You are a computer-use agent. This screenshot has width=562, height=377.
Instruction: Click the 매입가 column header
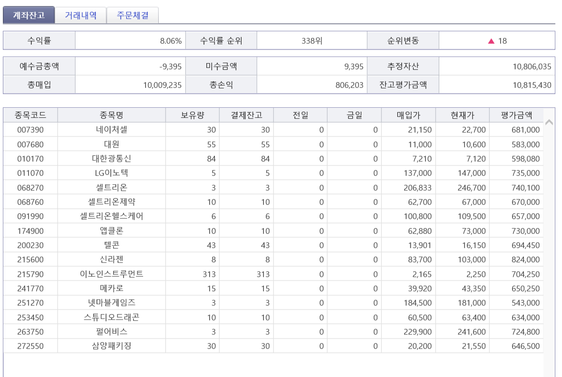[x=408, y=115]
